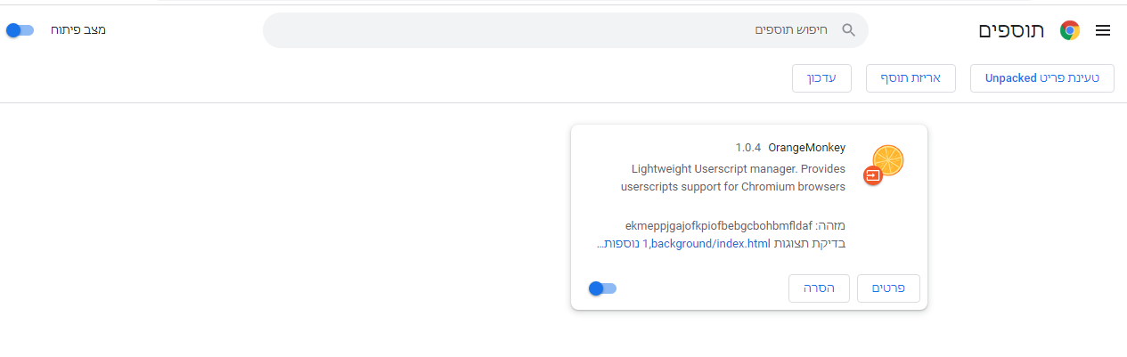This screenshot has height=357, width=1127.
Task: Click the red unpacked extension badge
Action: tap(873, 176)
